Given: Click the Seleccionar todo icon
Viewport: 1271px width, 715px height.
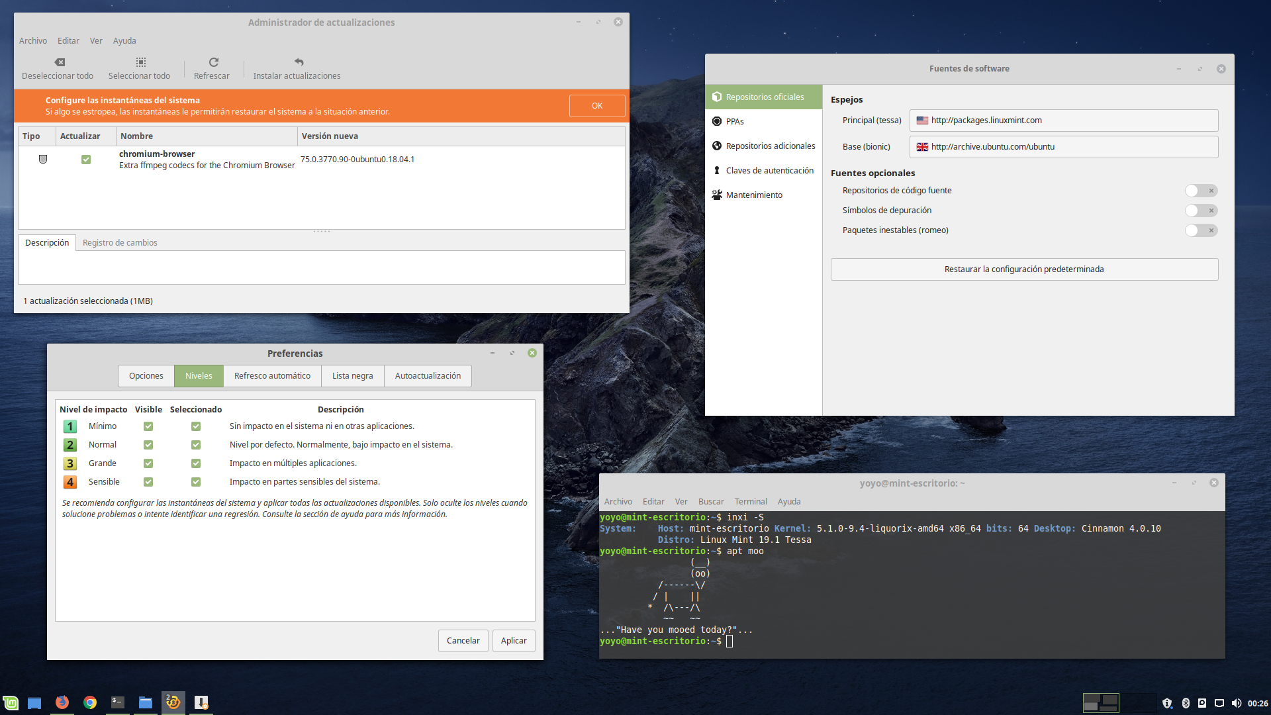Looking at the screenshot, I should [140, 62].
